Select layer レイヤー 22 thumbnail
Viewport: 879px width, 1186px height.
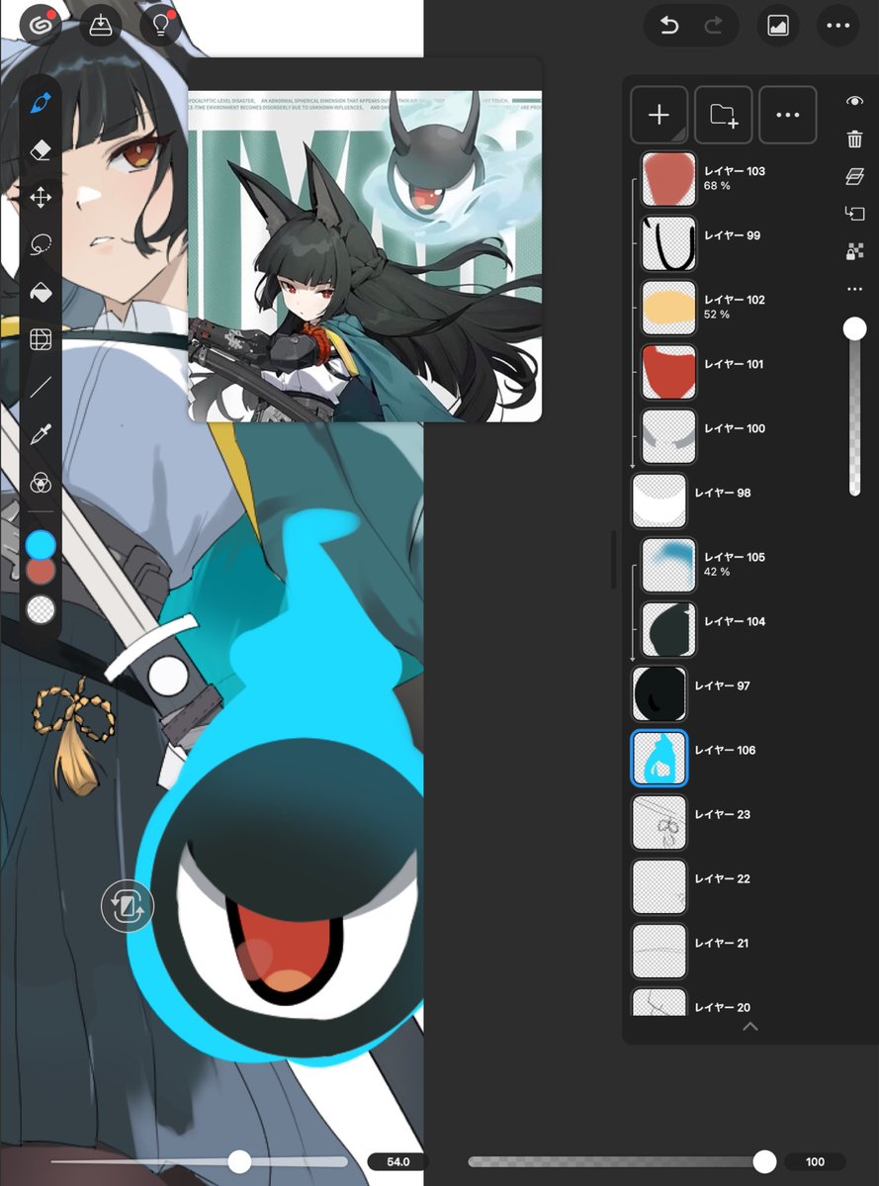[659, 886]
